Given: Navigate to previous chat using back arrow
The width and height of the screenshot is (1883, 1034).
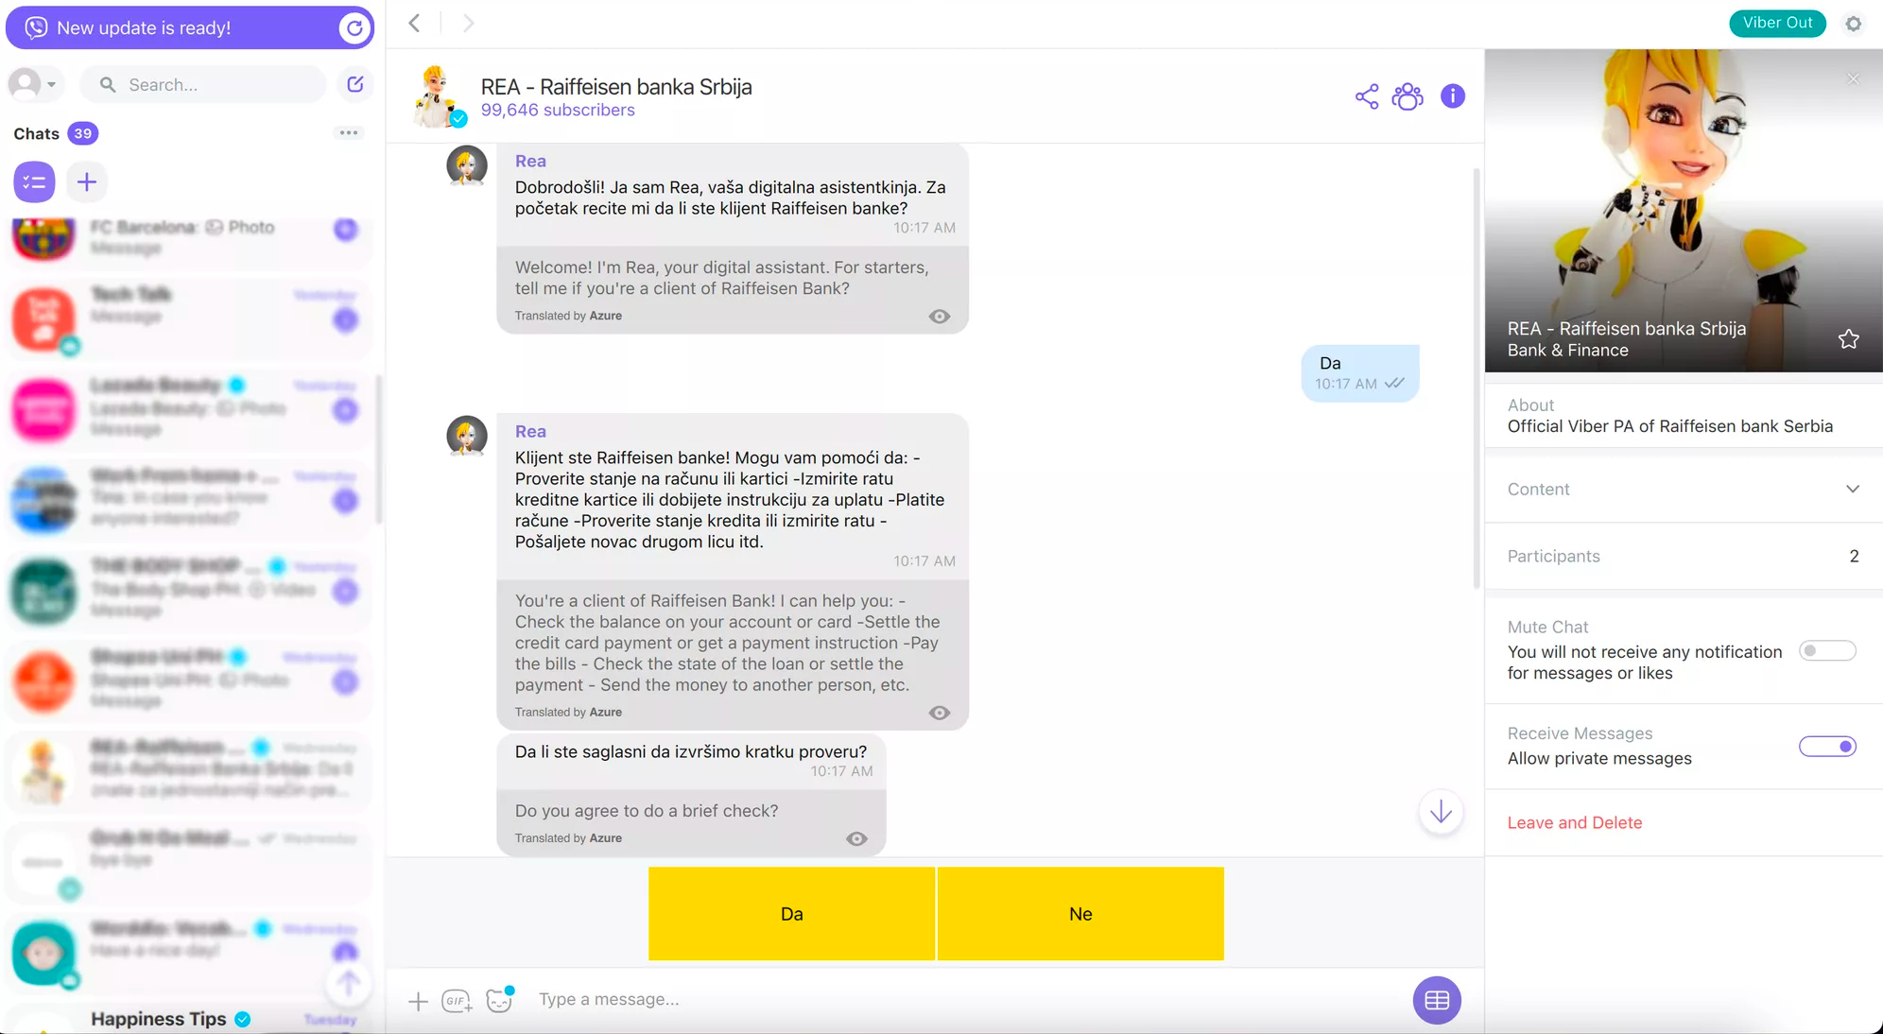Looking at the screenshot, I should [x=415, y=21].
